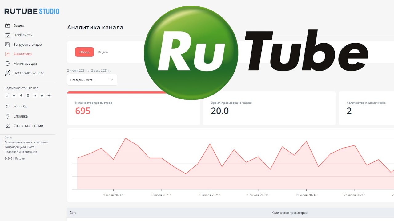
Task: Switch to the Обзор tab
Action: [84, 52]
